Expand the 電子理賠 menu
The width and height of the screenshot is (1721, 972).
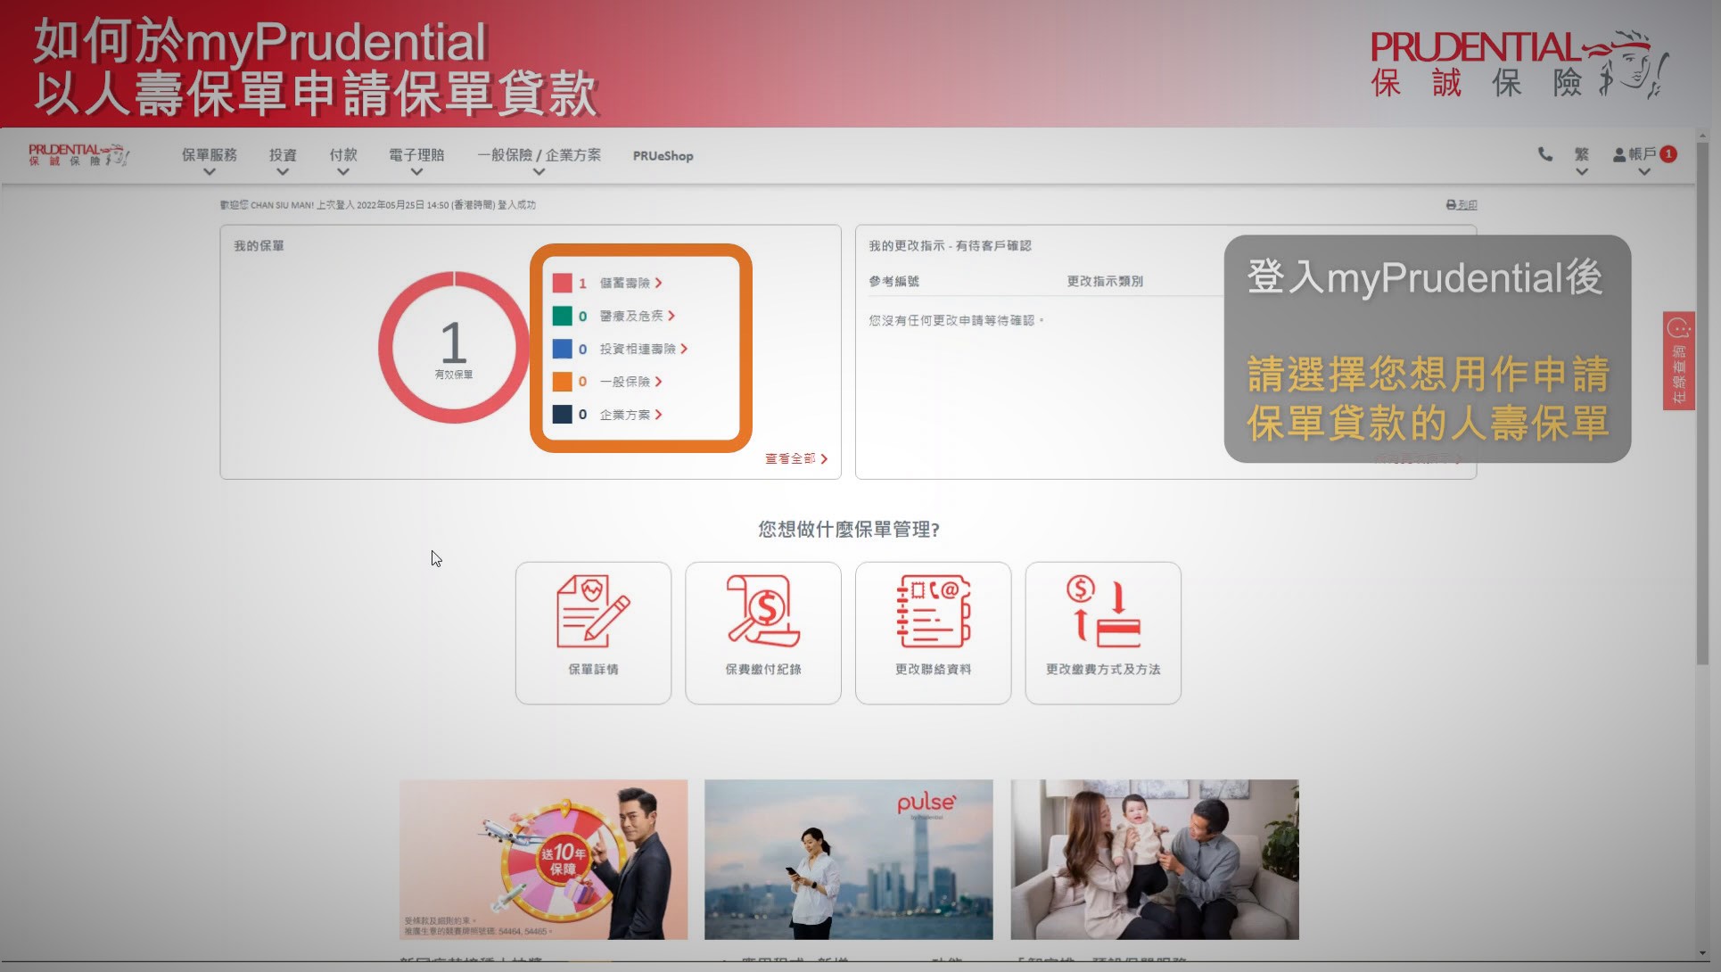pos(416,161)
